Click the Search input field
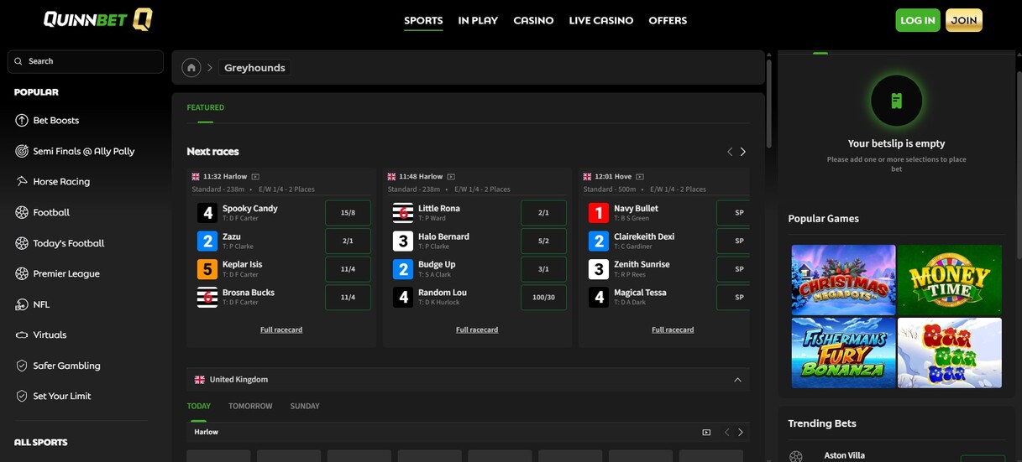The height and width of the screenshot is (462, 1022). [85, 61]
